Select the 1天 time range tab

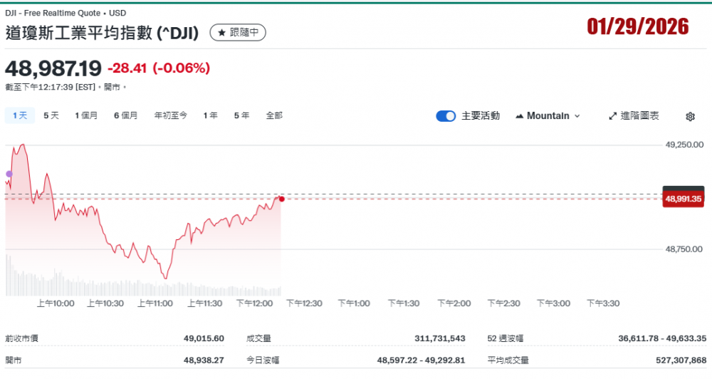[20, 115]
